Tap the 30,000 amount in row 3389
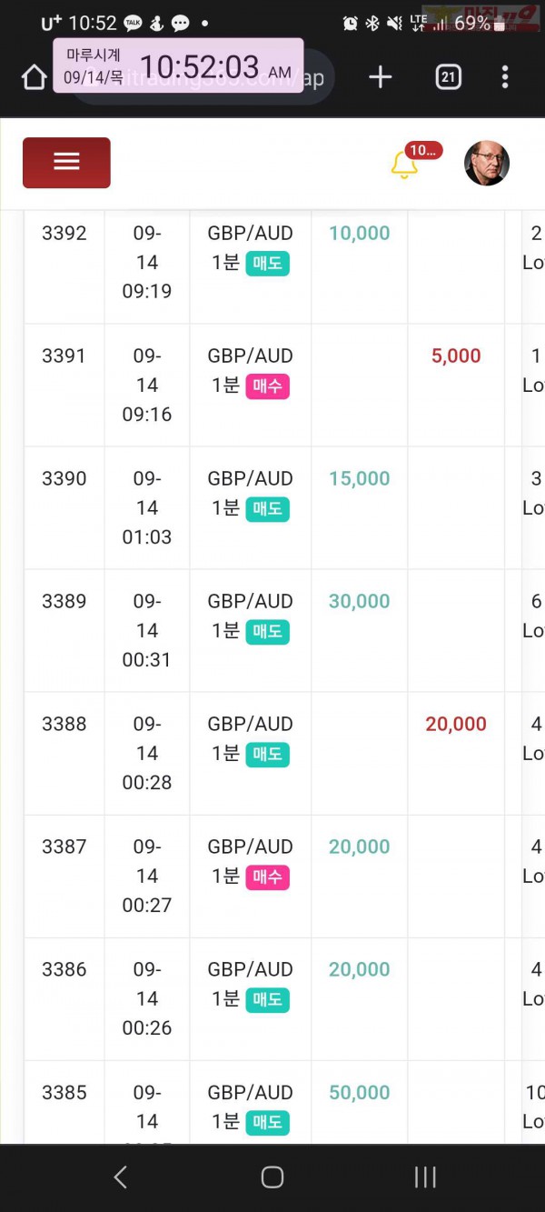 (359, 601)
